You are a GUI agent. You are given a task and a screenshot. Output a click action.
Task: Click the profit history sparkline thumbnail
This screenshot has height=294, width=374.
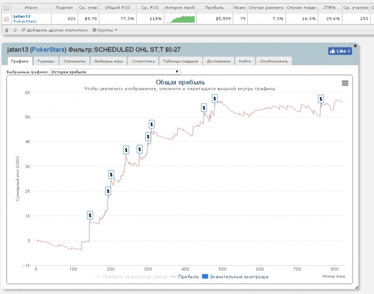[180, 19]
